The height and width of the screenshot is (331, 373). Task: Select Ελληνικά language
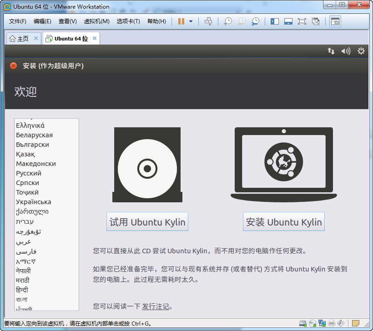click(30, 125)
